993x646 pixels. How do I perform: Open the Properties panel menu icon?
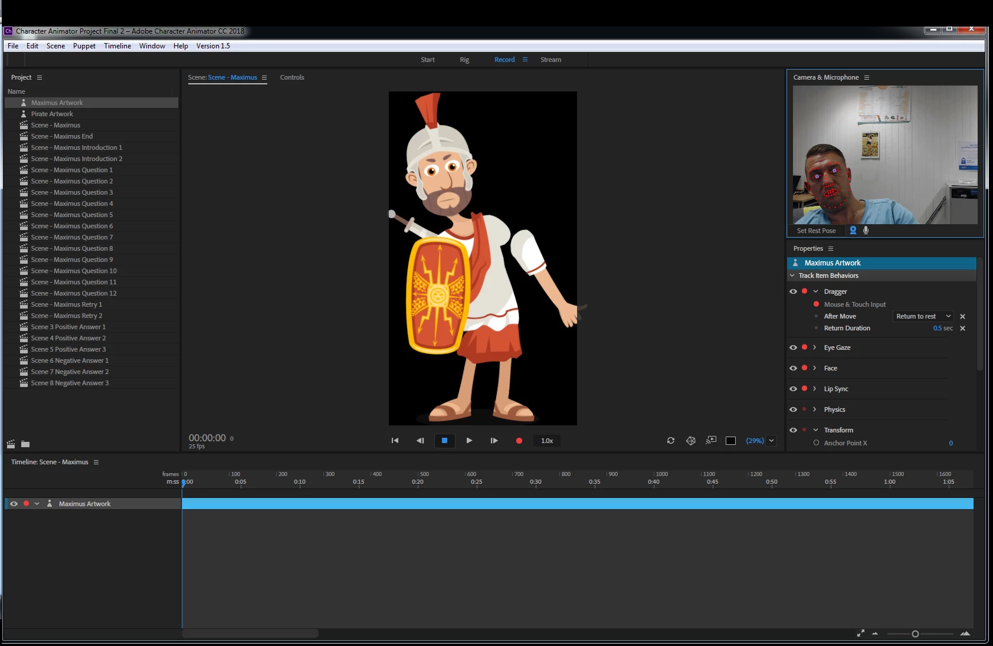tap(831, 249)
